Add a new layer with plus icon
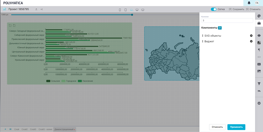Viewport: 263px width, 132px height. 5,129
